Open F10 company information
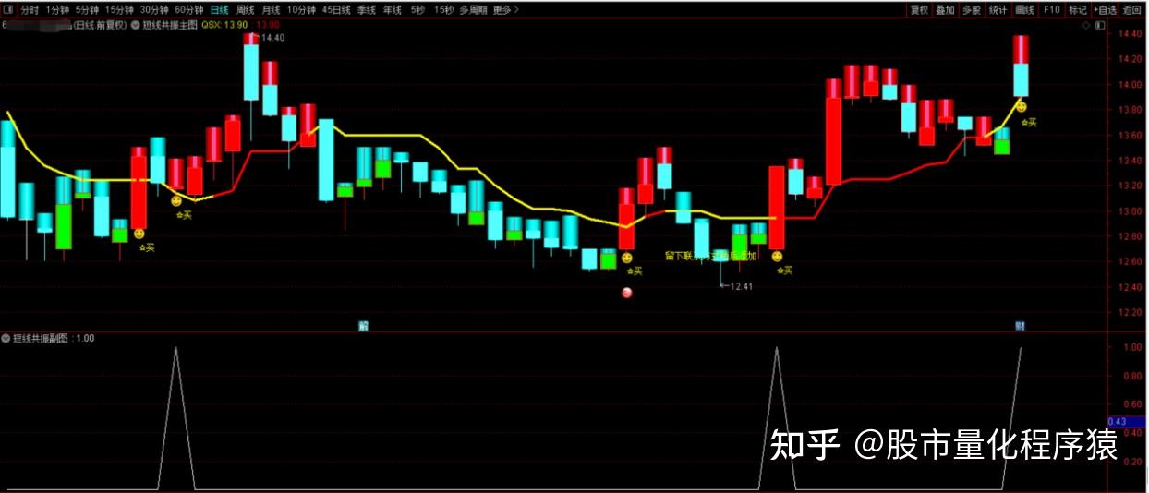 [1051, 10]
